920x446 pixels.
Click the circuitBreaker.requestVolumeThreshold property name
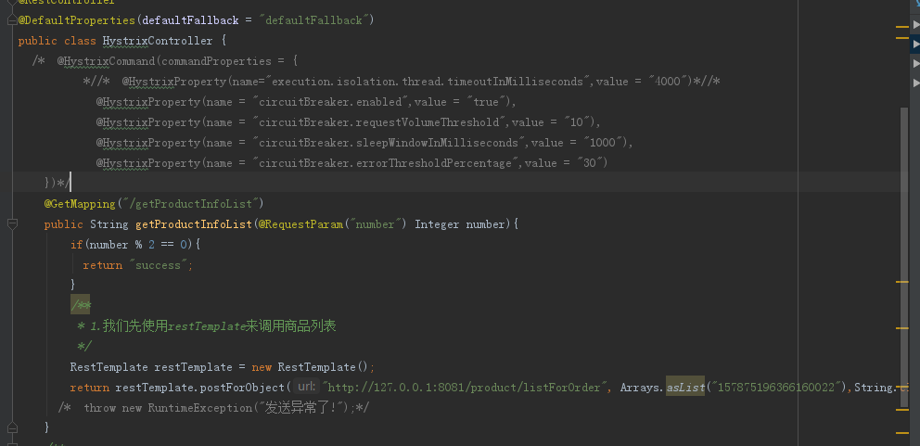click(x=378, y=122)
